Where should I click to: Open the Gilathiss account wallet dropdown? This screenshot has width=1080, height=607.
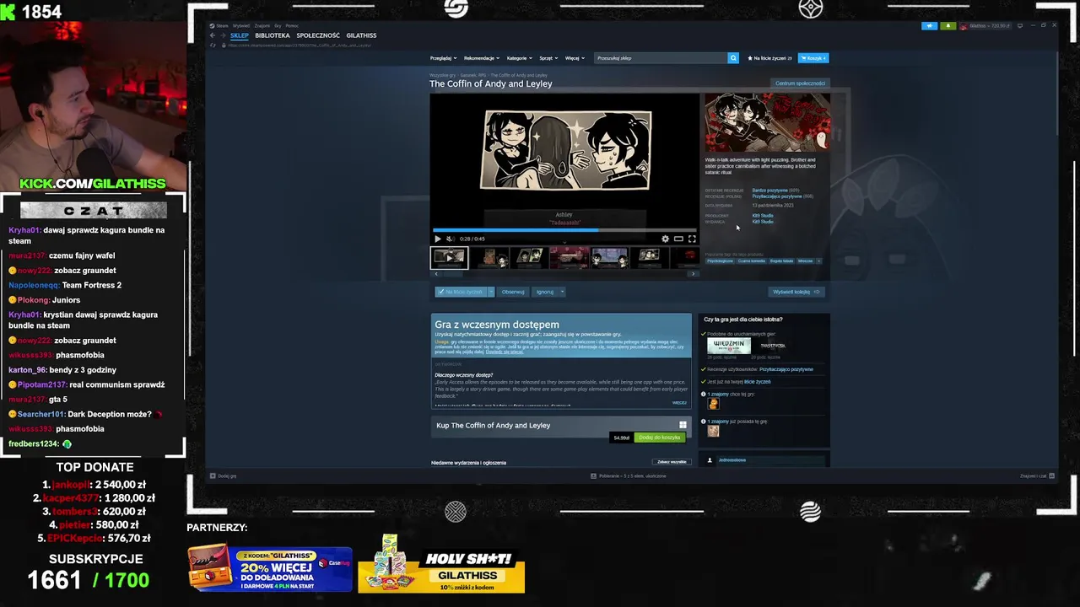(985, 25)
